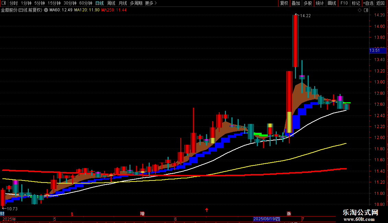The image size is (388, 223).
Task: Switch to the 月线 monthly chart
Action: pos(123,3)
